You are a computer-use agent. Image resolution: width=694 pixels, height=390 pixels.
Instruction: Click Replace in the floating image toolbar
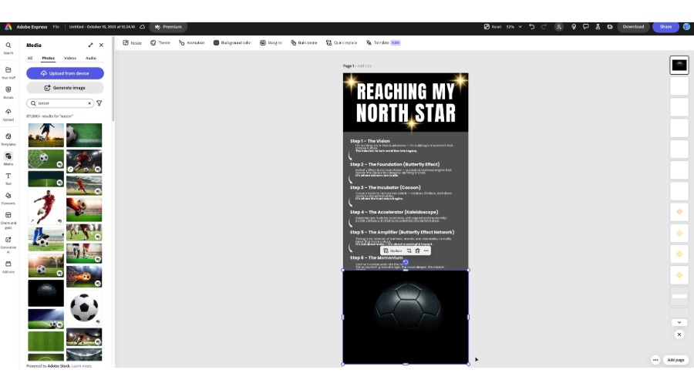pos(392,250)
